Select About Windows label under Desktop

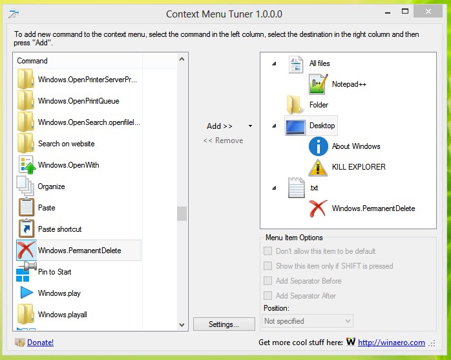(x=356, y=146)
